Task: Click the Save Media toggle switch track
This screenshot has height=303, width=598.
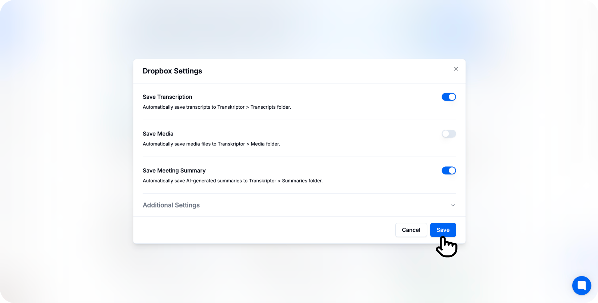Action: [449, 134]
